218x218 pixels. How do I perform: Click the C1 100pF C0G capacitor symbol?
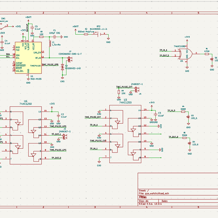pyautogui.click(x=54, y=37)
